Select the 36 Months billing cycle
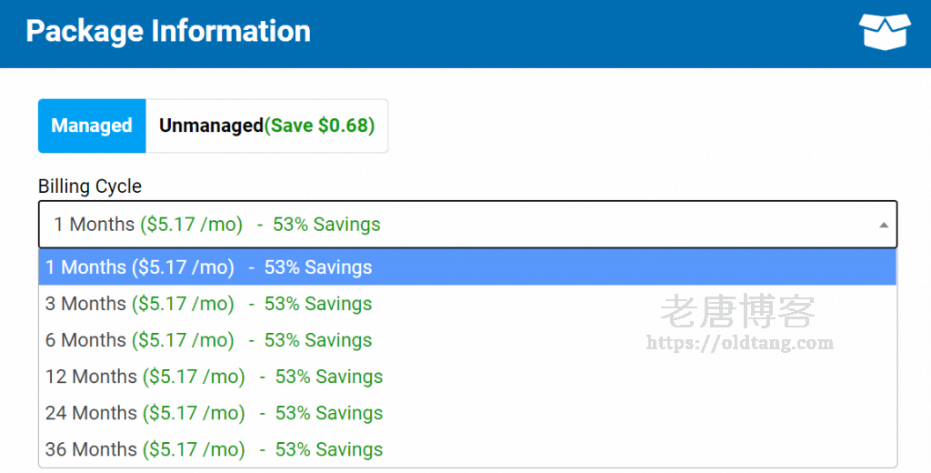This screenshot has width=931, height=473. (x=215, y=449)
